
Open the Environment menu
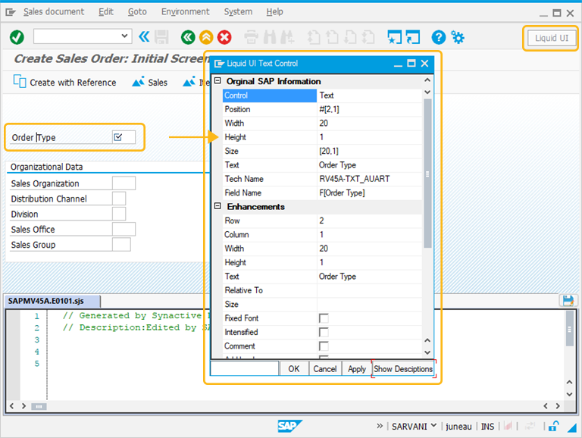(185, 12)
